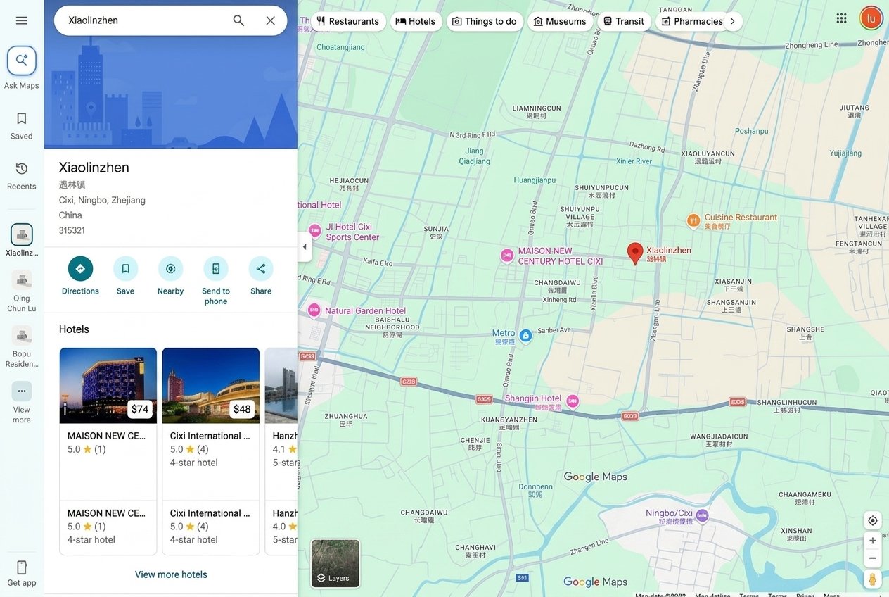
Task: Filter map by Hotels chip
Action: pyautogui.click(x=416, y=21)
